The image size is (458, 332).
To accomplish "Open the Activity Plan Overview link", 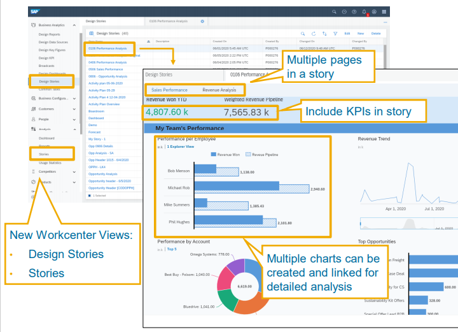I will click(x=104, y=105).
